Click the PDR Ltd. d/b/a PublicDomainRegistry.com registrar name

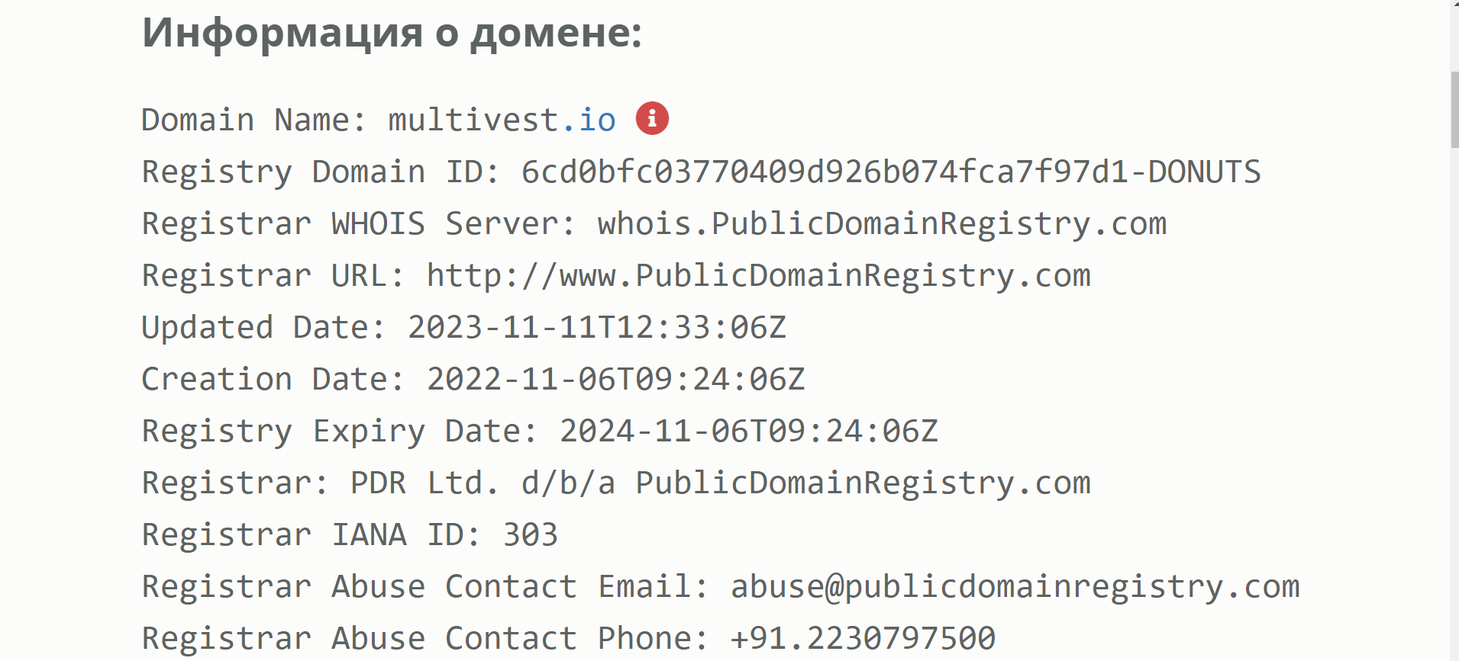tap(720, 483)
